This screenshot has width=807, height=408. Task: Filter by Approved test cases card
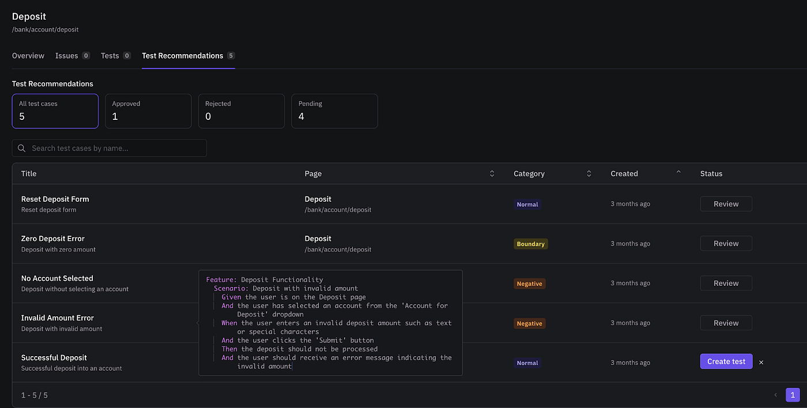point(148,111)
